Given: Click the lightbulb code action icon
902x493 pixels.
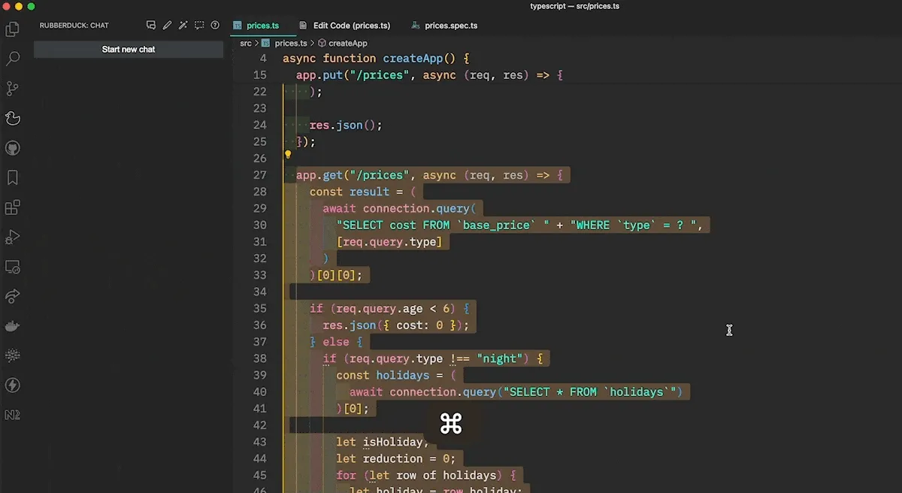Looking at the screenshot, I should tap(287, 156).
